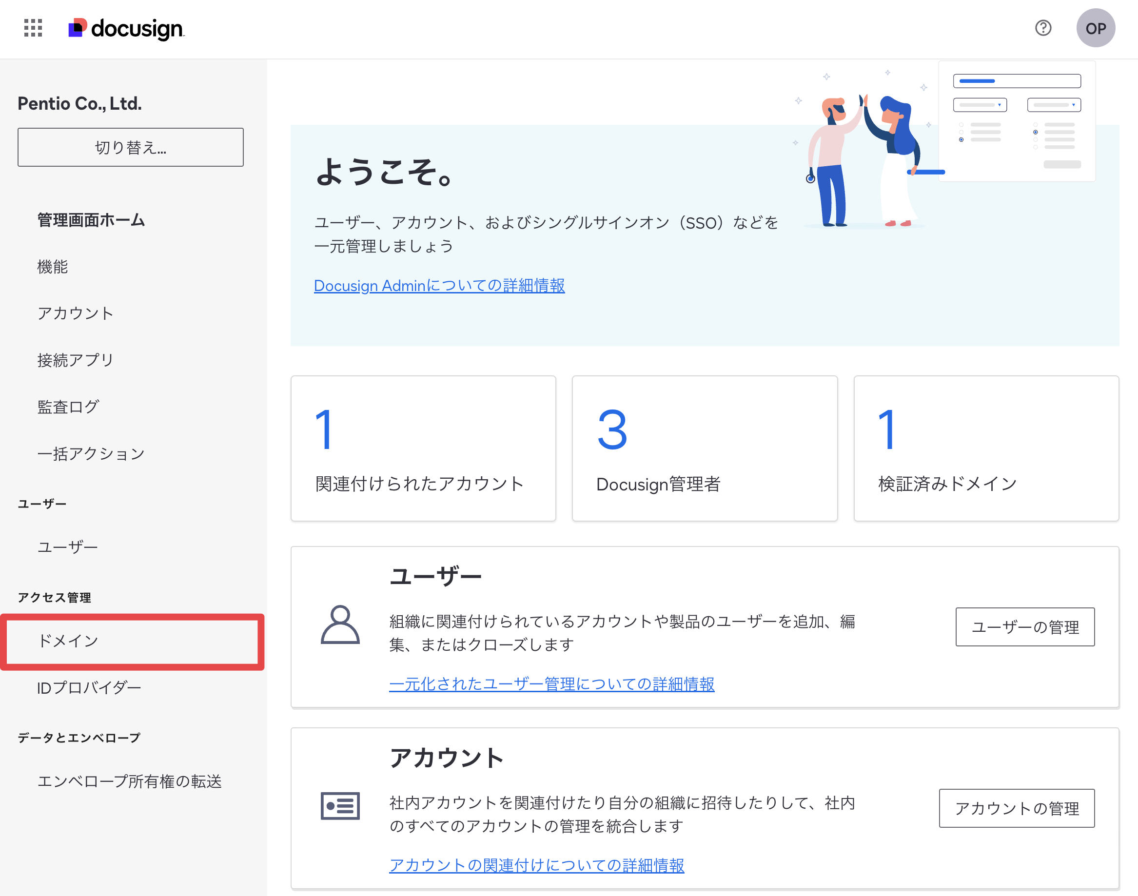Follow the 一元化されたユーザー管理についての詳細情報 link
1138x896 pixels.
coord(552,684)
